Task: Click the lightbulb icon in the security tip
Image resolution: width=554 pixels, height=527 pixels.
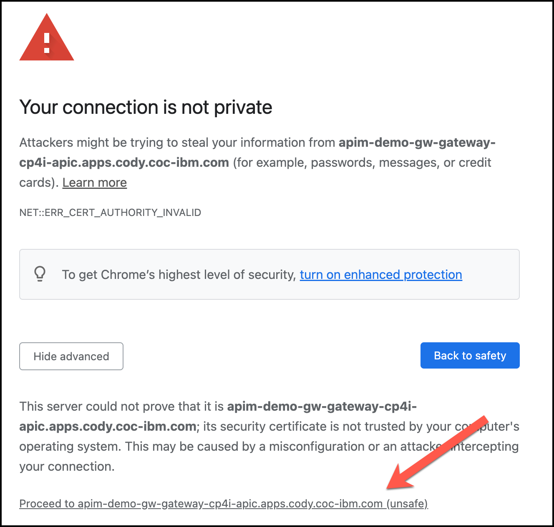Action: (40, 274)
